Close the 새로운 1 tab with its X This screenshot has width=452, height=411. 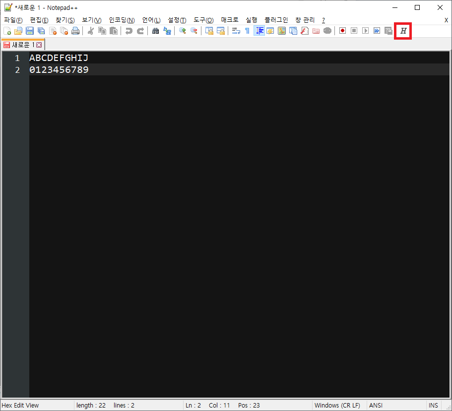tap(39, 45)
